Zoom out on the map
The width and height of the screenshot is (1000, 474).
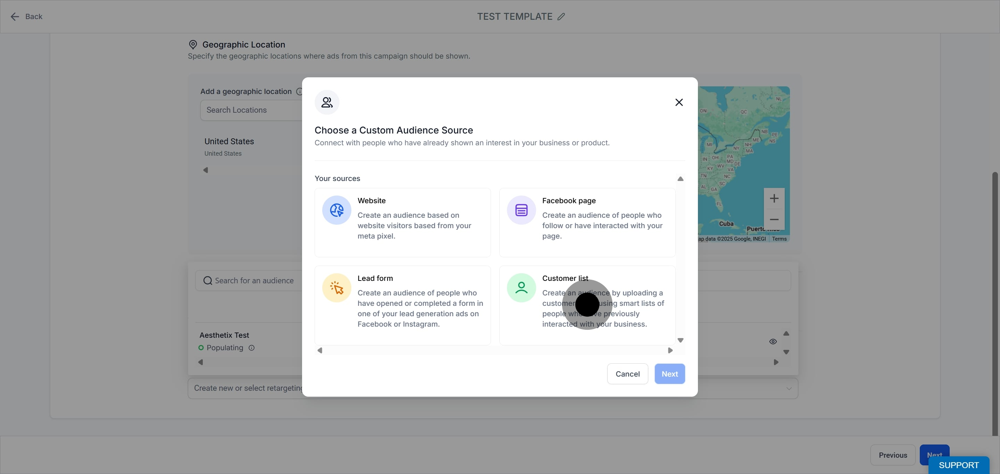tap(774, 220)
